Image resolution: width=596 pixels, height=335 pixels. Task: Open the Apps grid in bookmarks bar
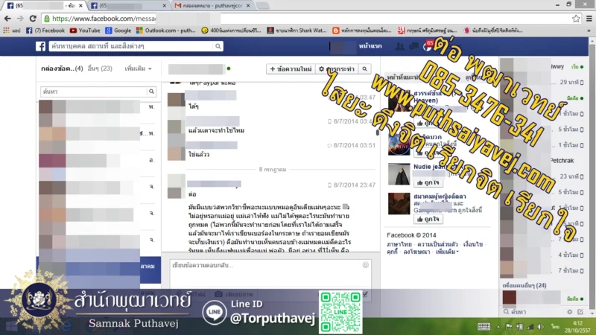[7, 31]
